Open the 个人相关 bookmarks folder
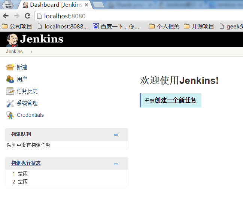 click(x=164, y=26)
